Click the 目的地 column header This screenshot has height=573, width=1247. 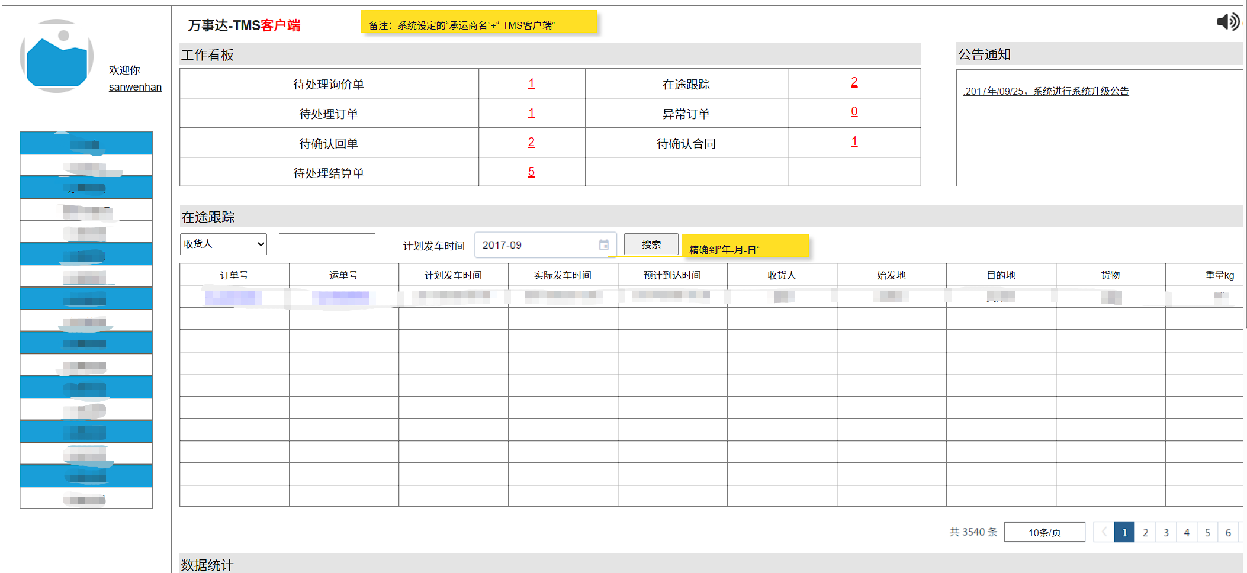[1001, 275]
